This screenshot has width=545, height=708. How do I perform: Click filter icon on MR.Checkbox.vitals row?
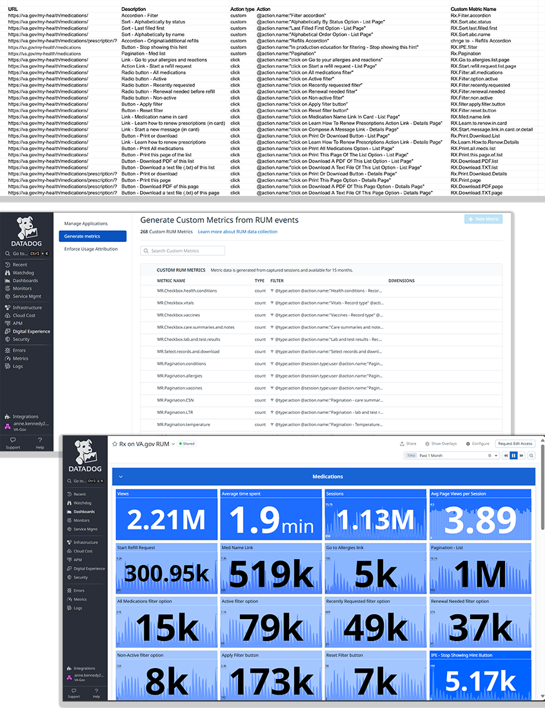[x=272, y=303]
